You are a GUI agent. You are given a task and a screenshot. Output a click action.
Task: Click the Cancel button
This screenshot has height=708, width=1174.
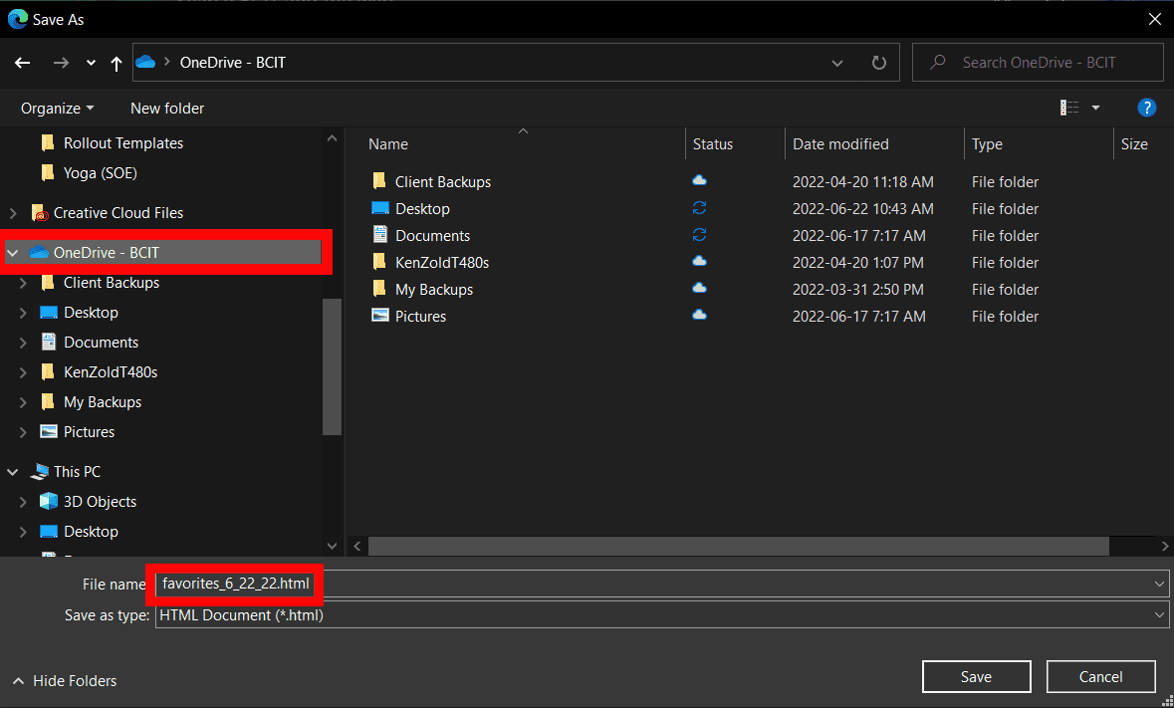pyautogui.click(x=1100, y=676)
